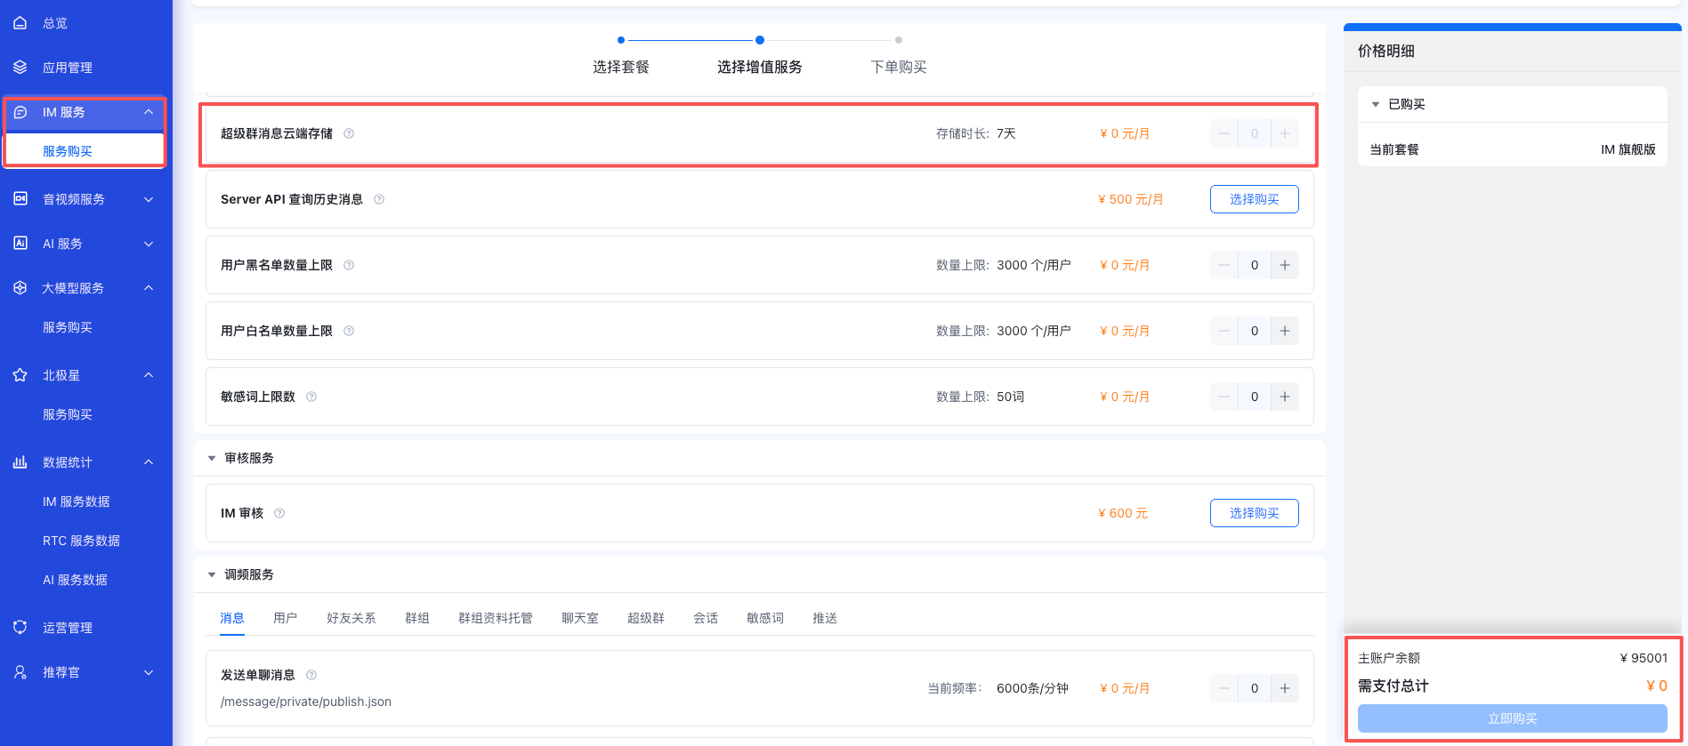Open RTC 服务数据 statistics

82,541
